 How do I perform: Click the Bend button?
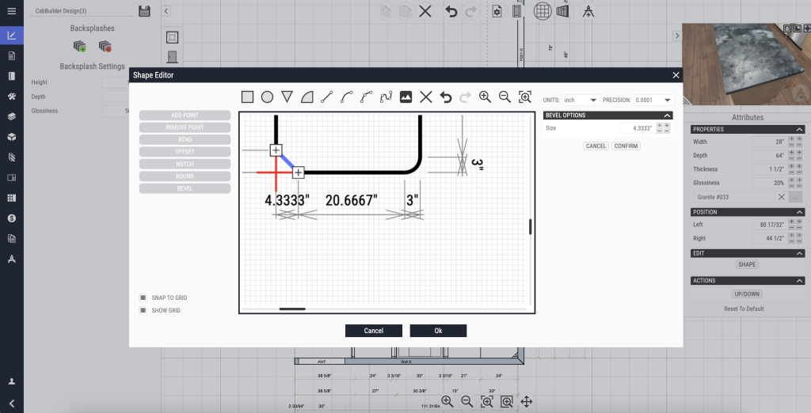click(x=185, y=139)
